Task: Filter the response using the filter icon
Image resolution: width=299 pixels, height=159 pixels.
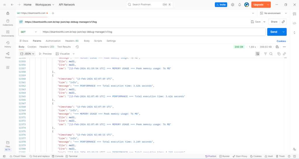Action: (265, 54)
